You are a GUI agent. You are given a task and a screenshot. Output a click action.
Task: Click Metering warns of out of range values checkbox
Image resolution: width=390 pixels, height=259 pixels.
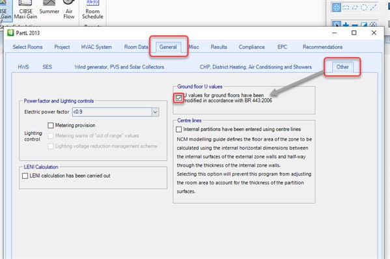[x=51, y=136]
